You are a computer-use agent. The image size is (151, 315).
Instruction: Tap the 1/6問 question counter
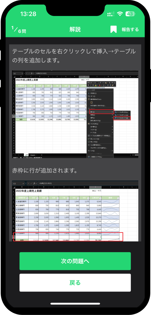[x=19, y=30]
